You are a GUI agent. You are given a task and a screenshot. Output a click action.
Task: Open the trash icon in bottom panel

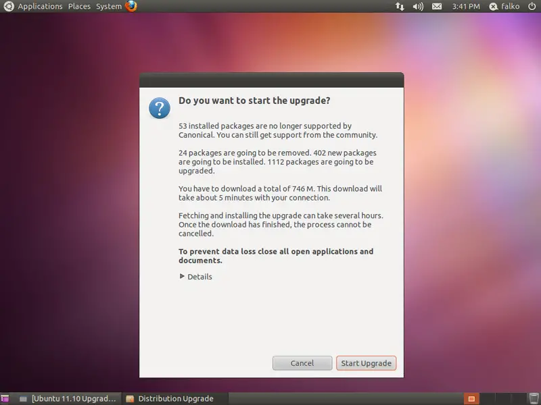pos(534,398)
